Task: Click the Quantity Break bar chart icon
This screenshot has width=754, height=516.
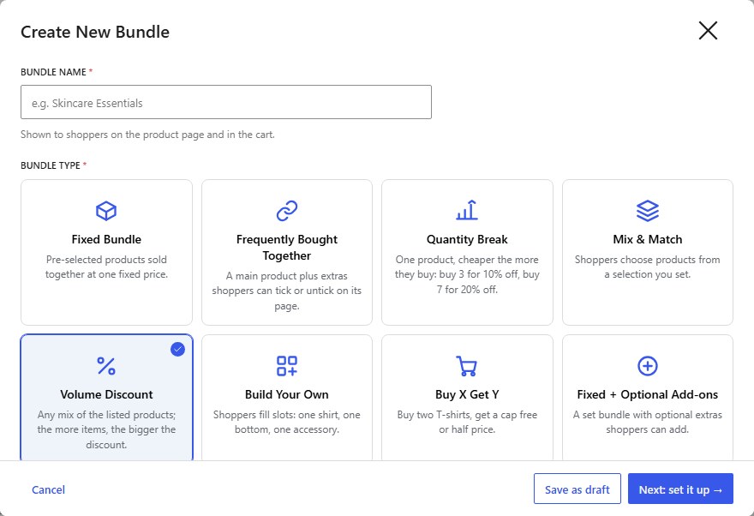Action: (467, 211)
